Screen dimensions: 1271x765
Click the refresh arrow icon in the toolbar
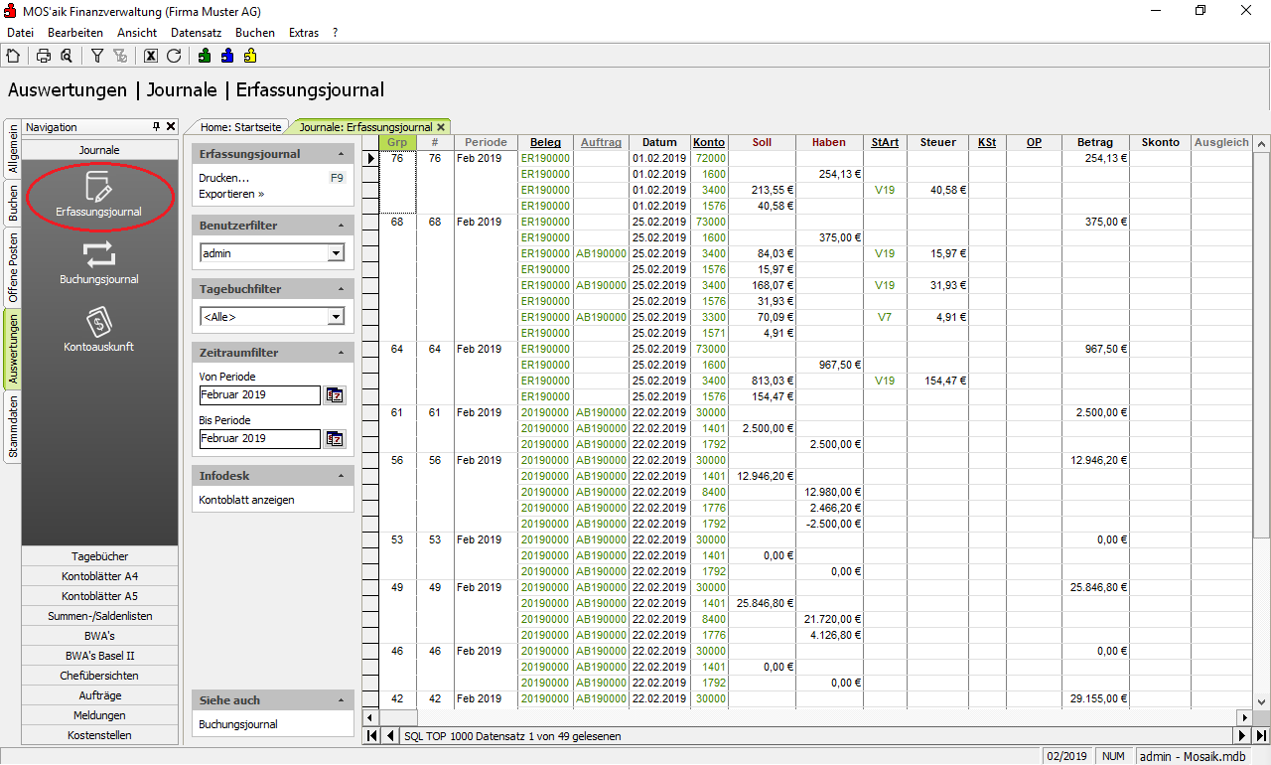pyautogui.click(x=174, y=56)
